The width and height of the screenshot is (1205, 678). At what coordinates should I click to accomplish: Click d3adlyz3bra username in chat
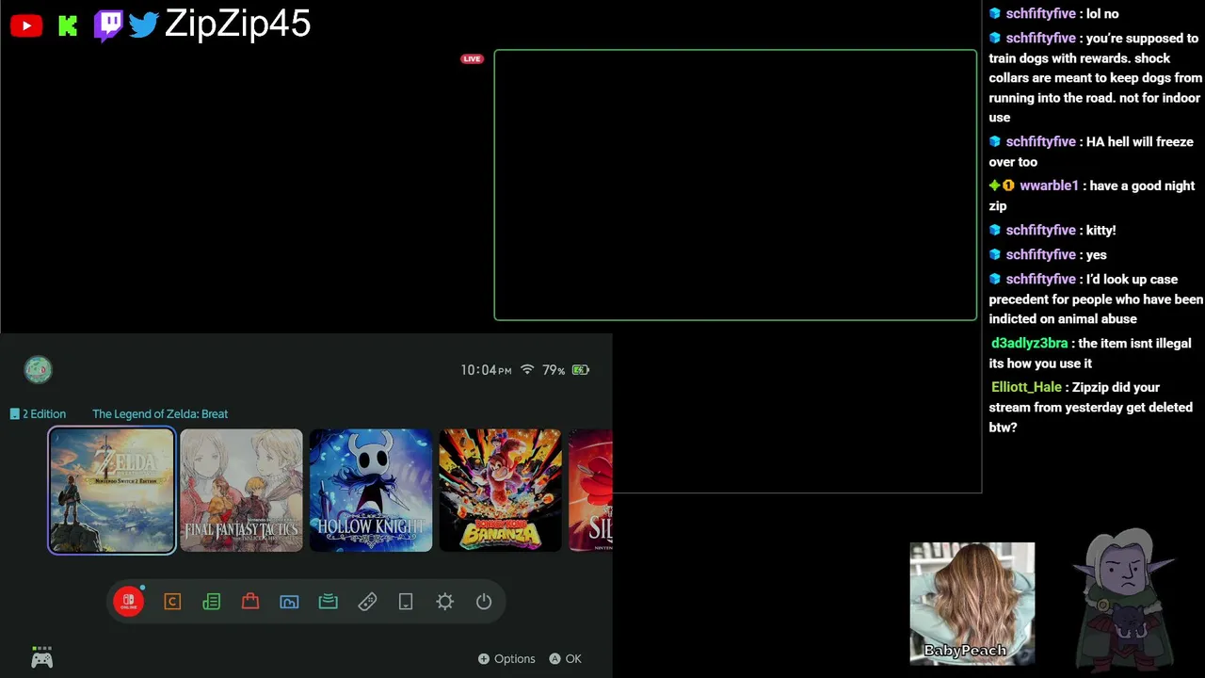pyautogui.click(x=1029, y=344)
